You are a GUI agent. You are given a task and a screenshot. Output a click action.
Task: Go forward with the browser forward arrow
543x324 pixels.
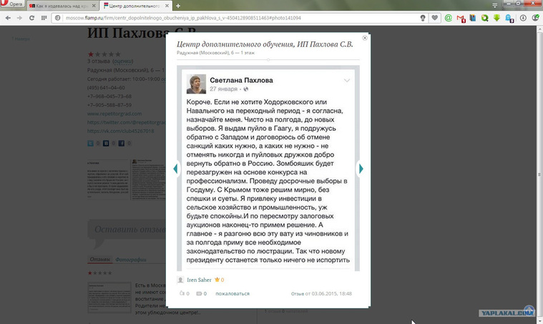click(x=19, y=18)
